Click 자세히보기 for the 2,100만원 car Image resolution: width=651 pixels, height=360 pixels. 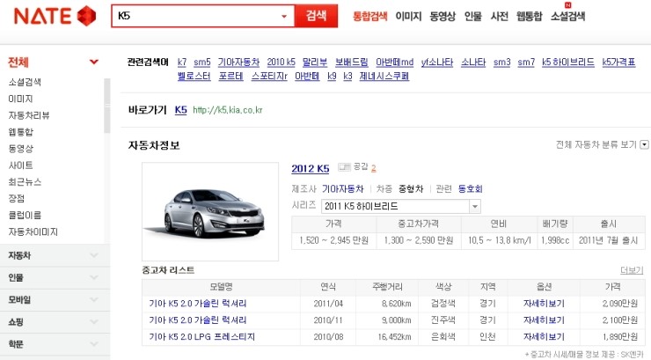[x=544, y=320]
